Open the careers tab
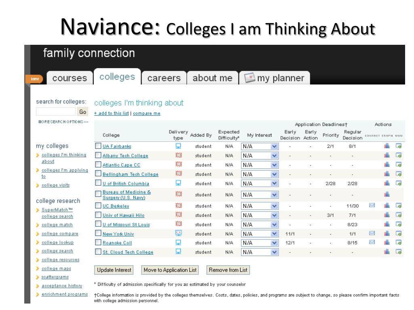This screenshot has width=414, height=310. coord(164,78)
